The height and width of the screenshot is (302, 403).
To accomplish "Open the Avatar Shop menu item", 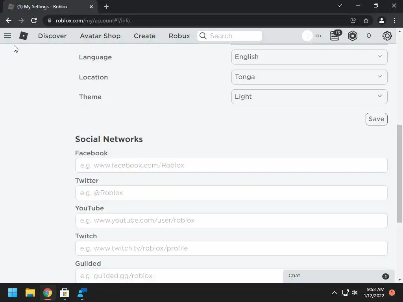I will pyautogui.click(x=100, y=36).
